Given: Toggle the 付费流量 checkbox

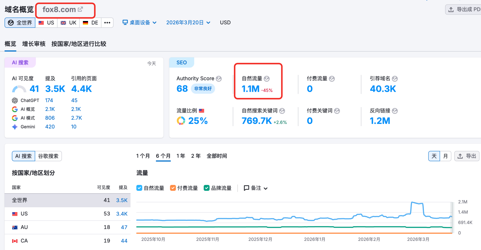Looking at the screenshot, I should pos(173,188).
